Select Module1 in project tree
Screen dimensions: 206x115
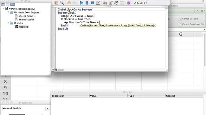[x=23, y=27]
